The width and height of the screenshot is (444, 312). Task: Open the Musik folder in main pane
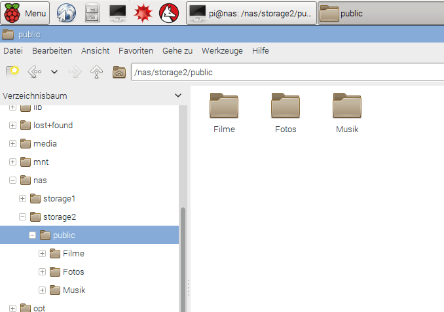pyautogui.click(x=347, y=113)
